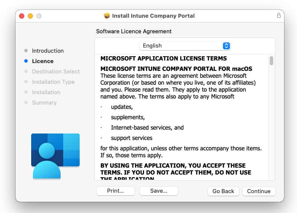Click the Install Intune Company Portal title
297x213 pixels.
pos(153,16)
